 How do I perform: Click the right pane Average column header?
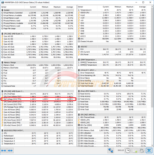tap(140, 7)
